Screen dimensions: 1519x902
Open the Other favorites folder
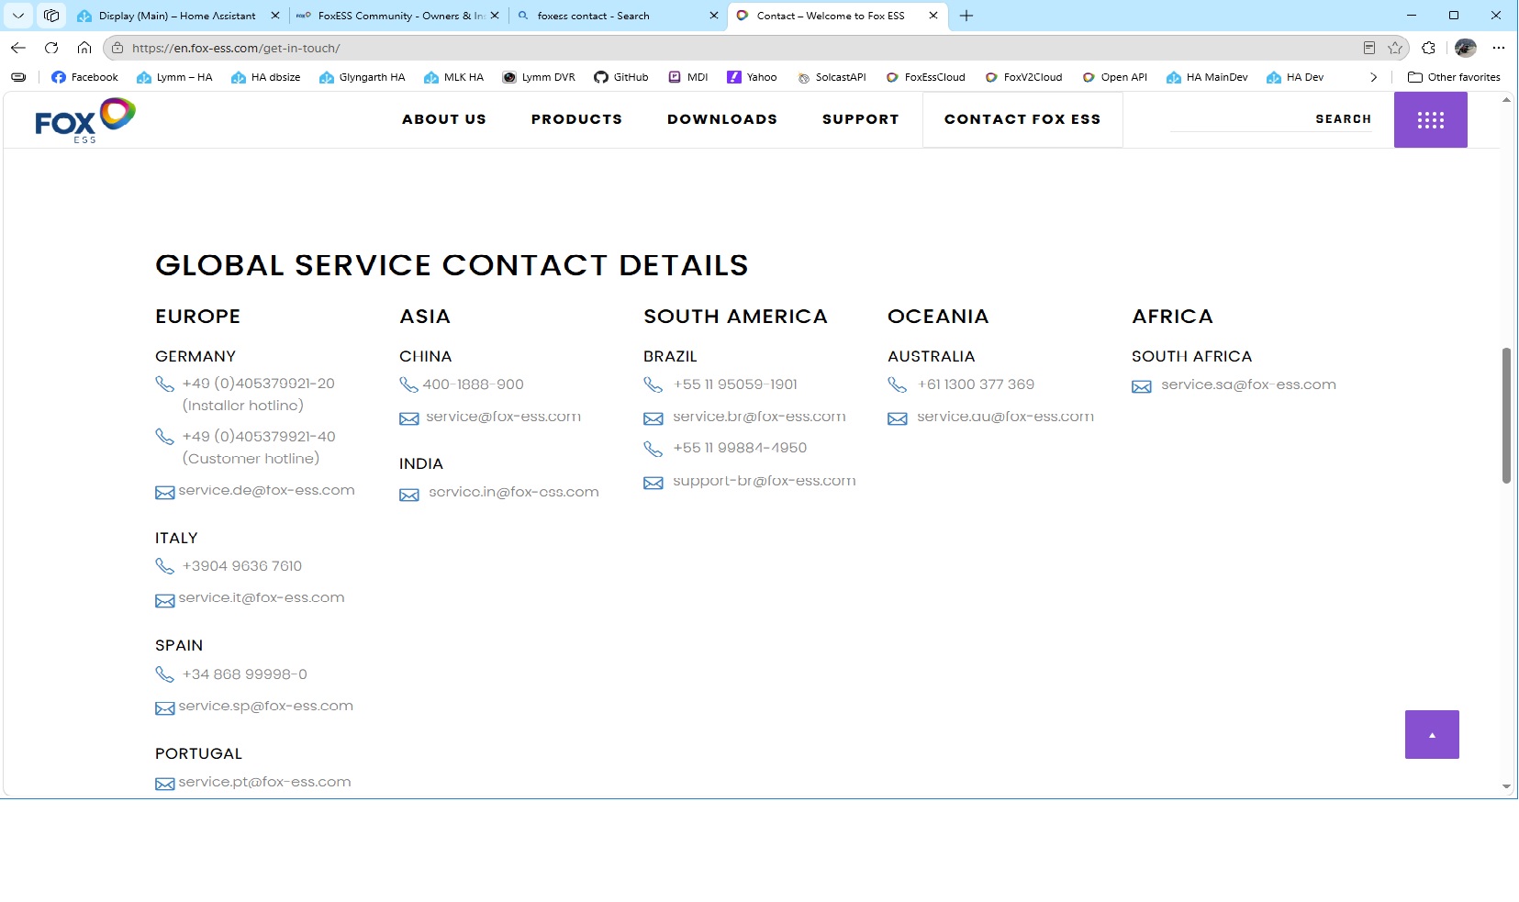(x=1454, y=77)
